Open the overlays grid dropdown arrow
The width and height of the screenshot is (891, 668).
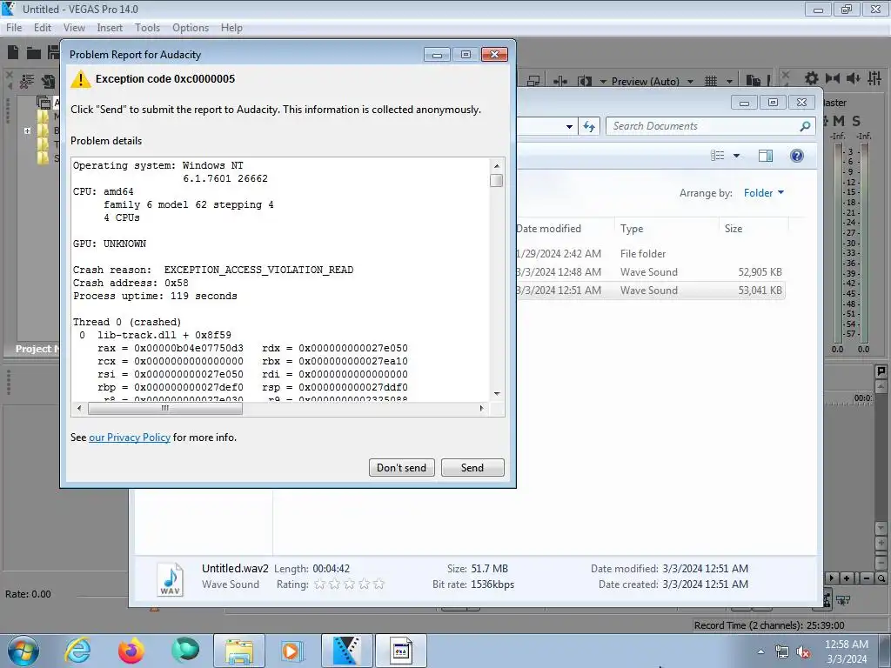click(729, 82)
